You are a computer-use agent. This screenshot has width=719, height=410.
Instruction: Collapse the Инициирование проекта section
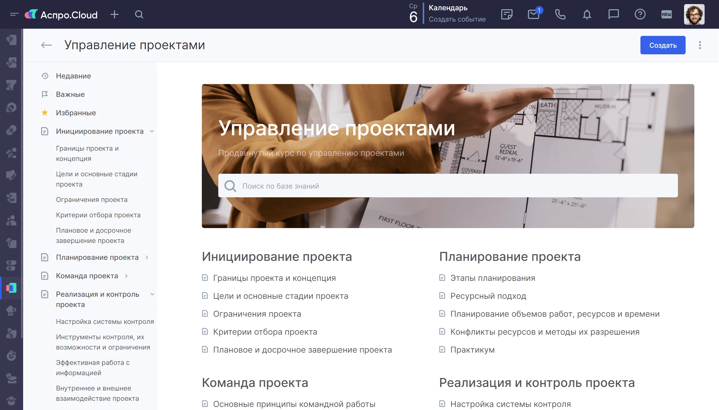tap(152, 131)
